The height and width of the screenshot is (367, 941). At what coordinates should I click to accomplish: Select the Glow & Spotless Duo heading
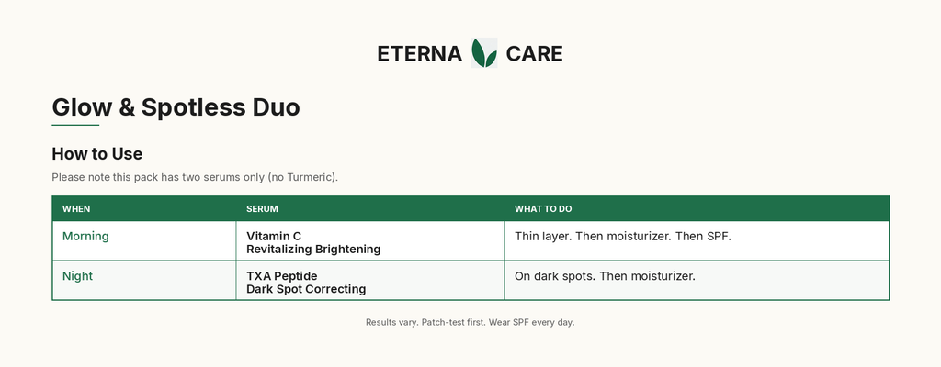pyautogui.click(x=176, y=107)
